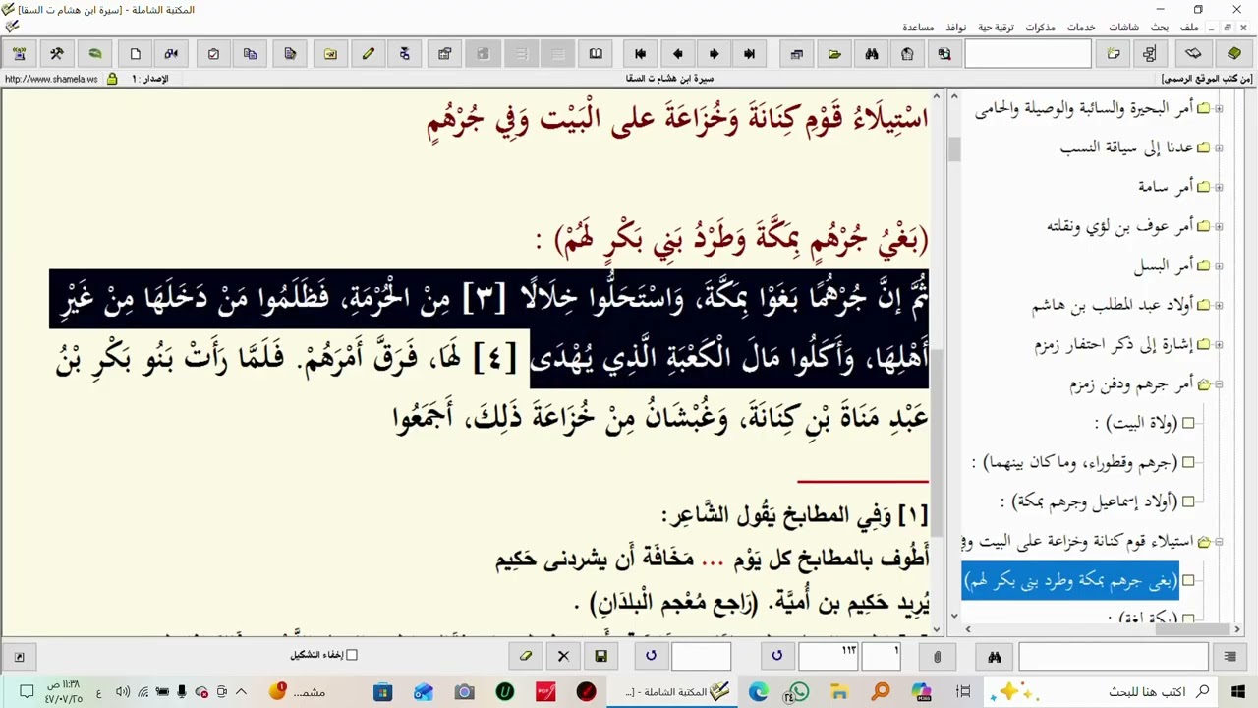The height and width of the screenshot is (708, 1258).
Task: Click the bottom-bar search field beside the binoculars
Action: coord(1114,656)
